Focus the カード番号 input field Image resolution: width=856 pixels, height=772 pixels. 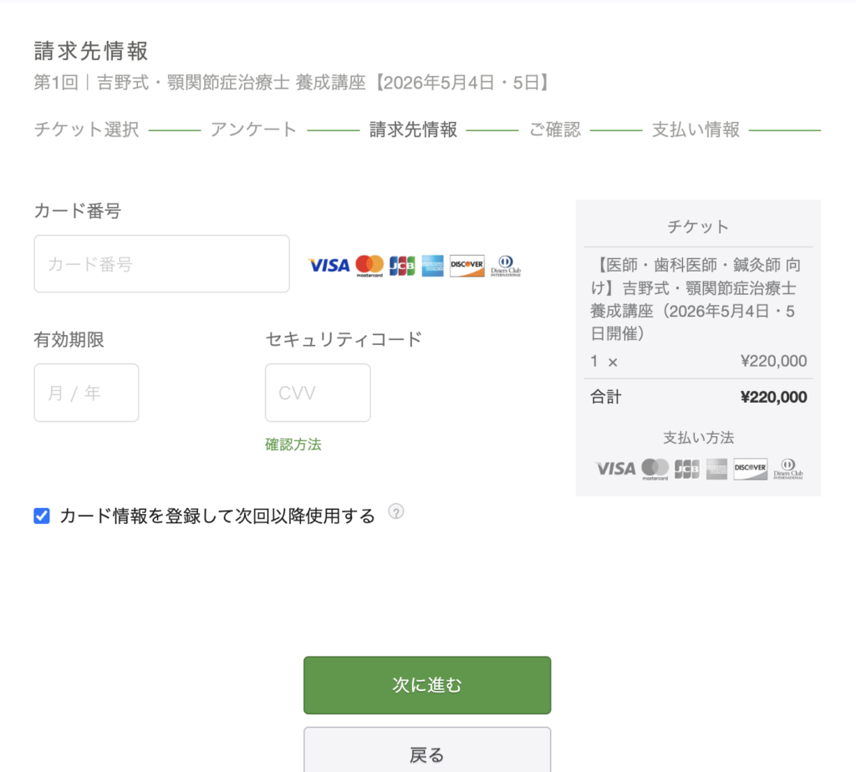161,264
